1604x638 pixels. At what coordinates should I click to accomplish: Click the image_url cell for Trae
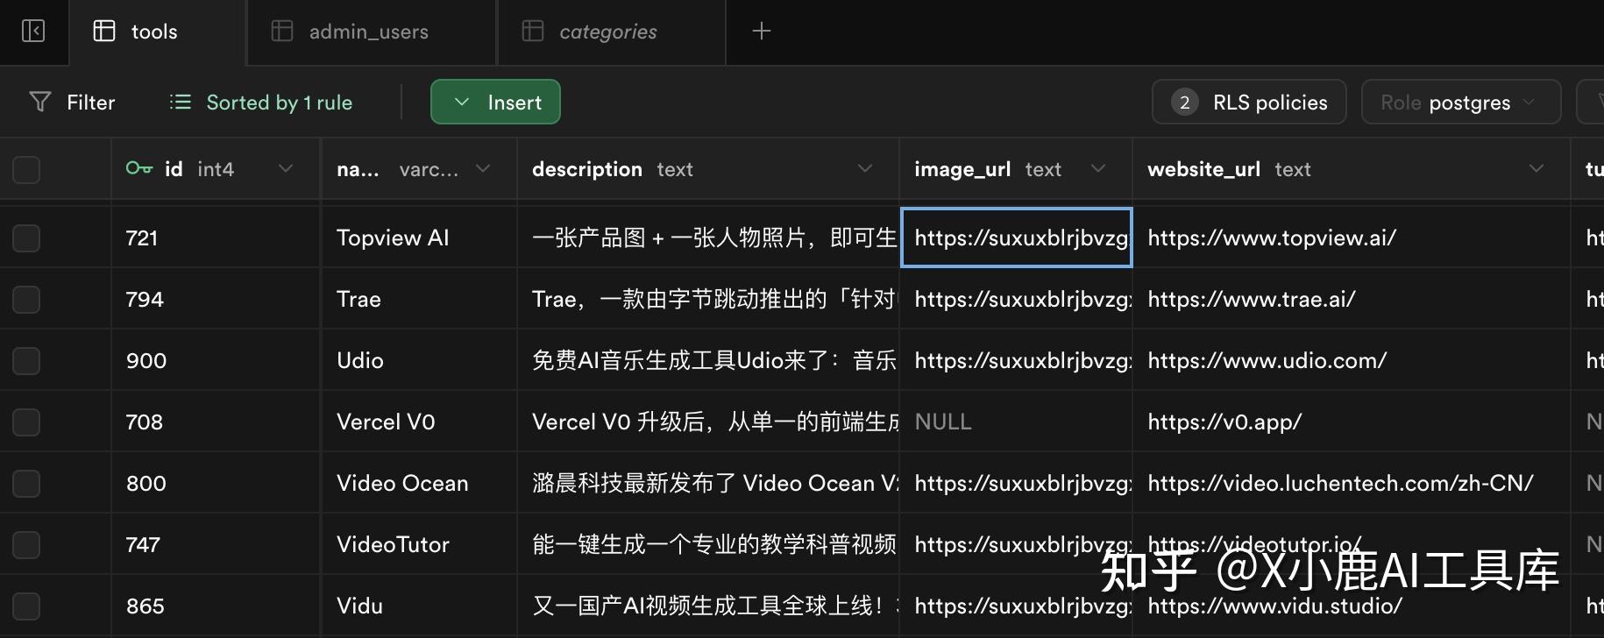pyautogui.click(x=1017, y=299)
